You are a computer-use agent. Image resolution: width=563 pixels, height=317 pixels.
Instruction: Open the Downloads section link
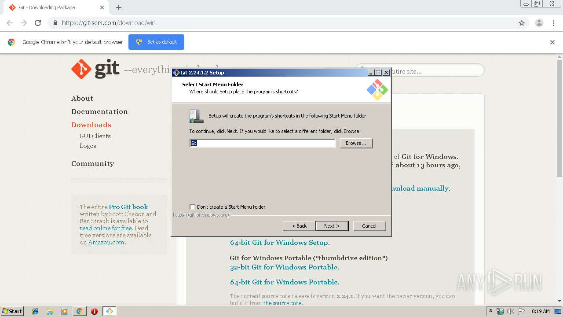point(91,125)
